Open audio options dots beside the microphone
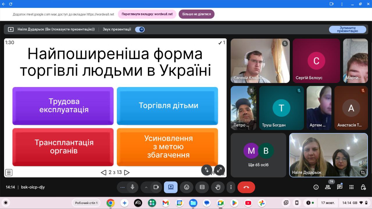 (122, 187)
